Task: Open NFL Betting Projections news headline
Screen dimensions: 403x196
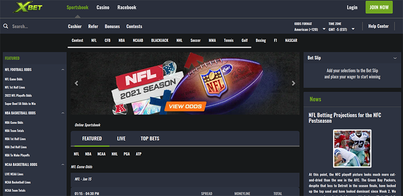Action: point(345,118)
